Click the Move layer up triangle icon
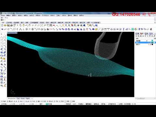This screenshot has width=156, height=117. [143, 36]
